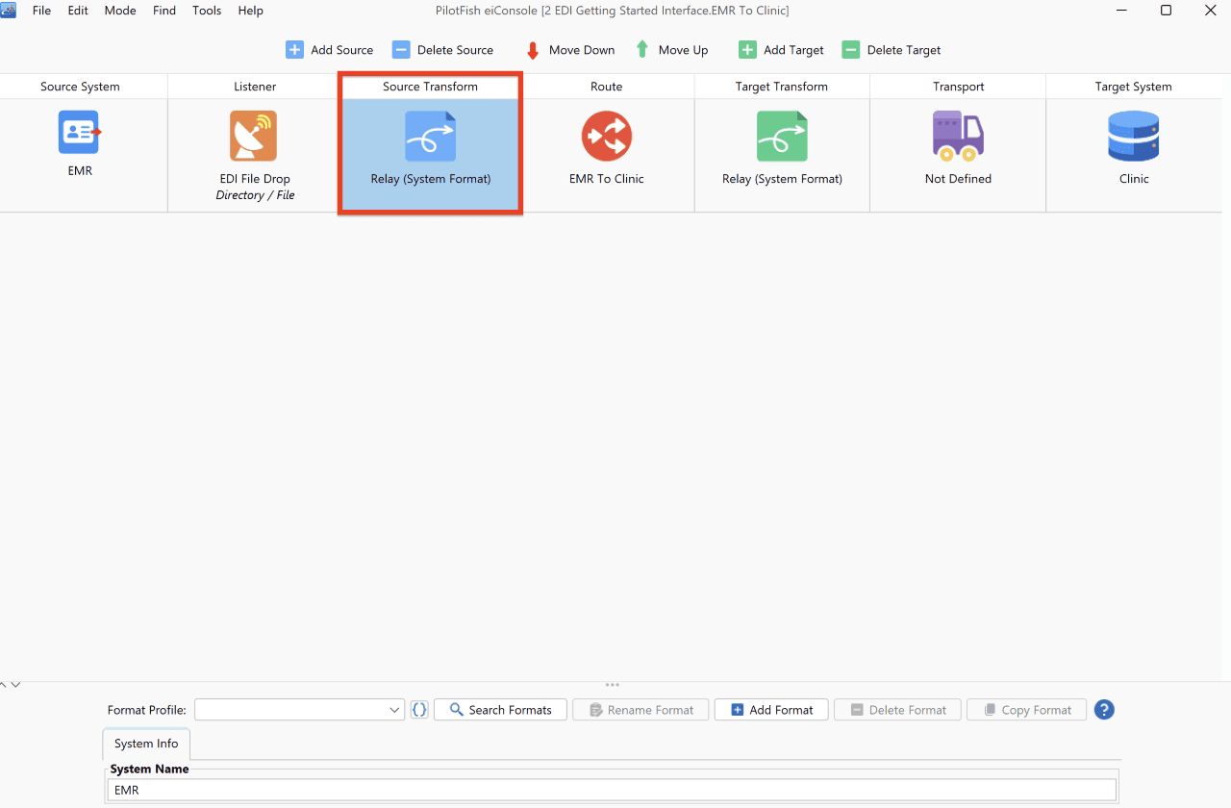
Task: Click the EMR To Clinic route label
Action: 606,179
